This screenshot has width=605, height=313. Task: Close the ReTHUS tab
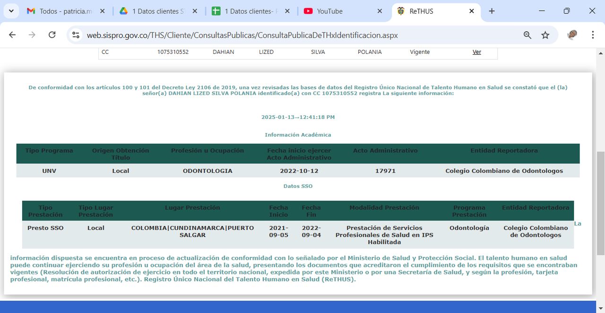(471, 11)
